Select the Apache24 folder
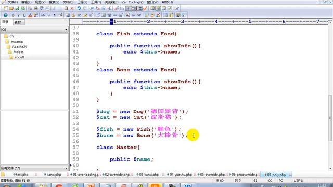The image size is (333, 187). click(17, 47)
